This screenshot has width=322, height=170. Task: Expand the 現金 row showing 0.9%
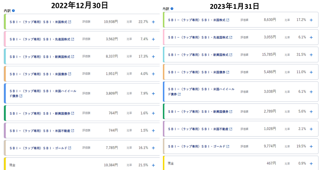pos(311,164)
